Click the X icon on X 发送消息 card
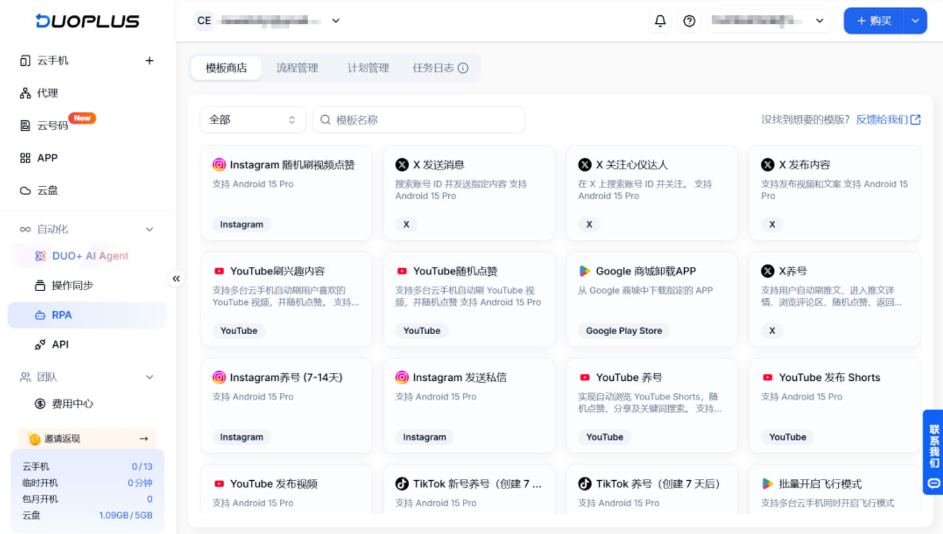943x534 pixels. pyautogui.click(x=402, y=165)
